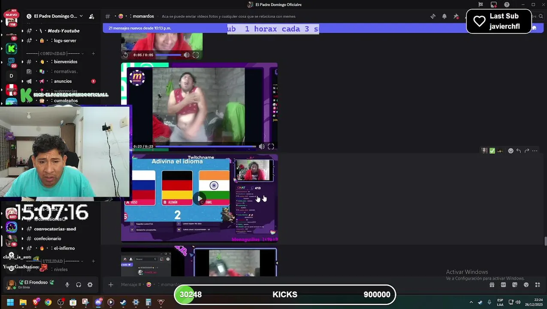Open Google Chrome from taskbar
The height and width of the screenshot is (309, 547).
tap(48, 302)
